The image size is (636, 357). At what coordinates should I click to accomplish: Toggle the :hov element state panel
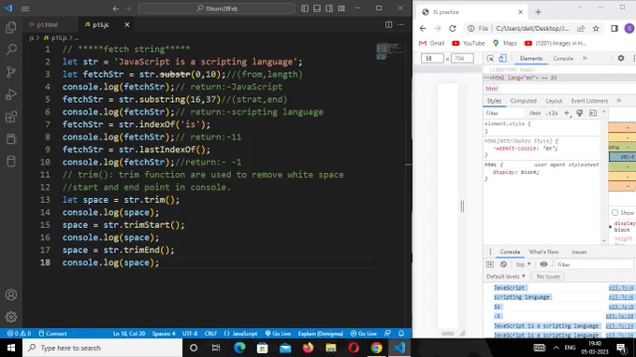535,113
